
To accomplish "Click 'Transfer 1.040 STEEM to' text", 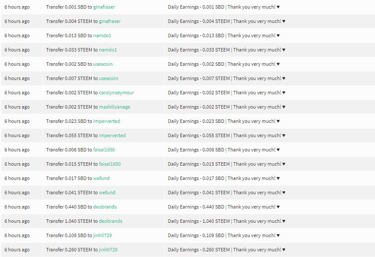I will pos(72,221).
